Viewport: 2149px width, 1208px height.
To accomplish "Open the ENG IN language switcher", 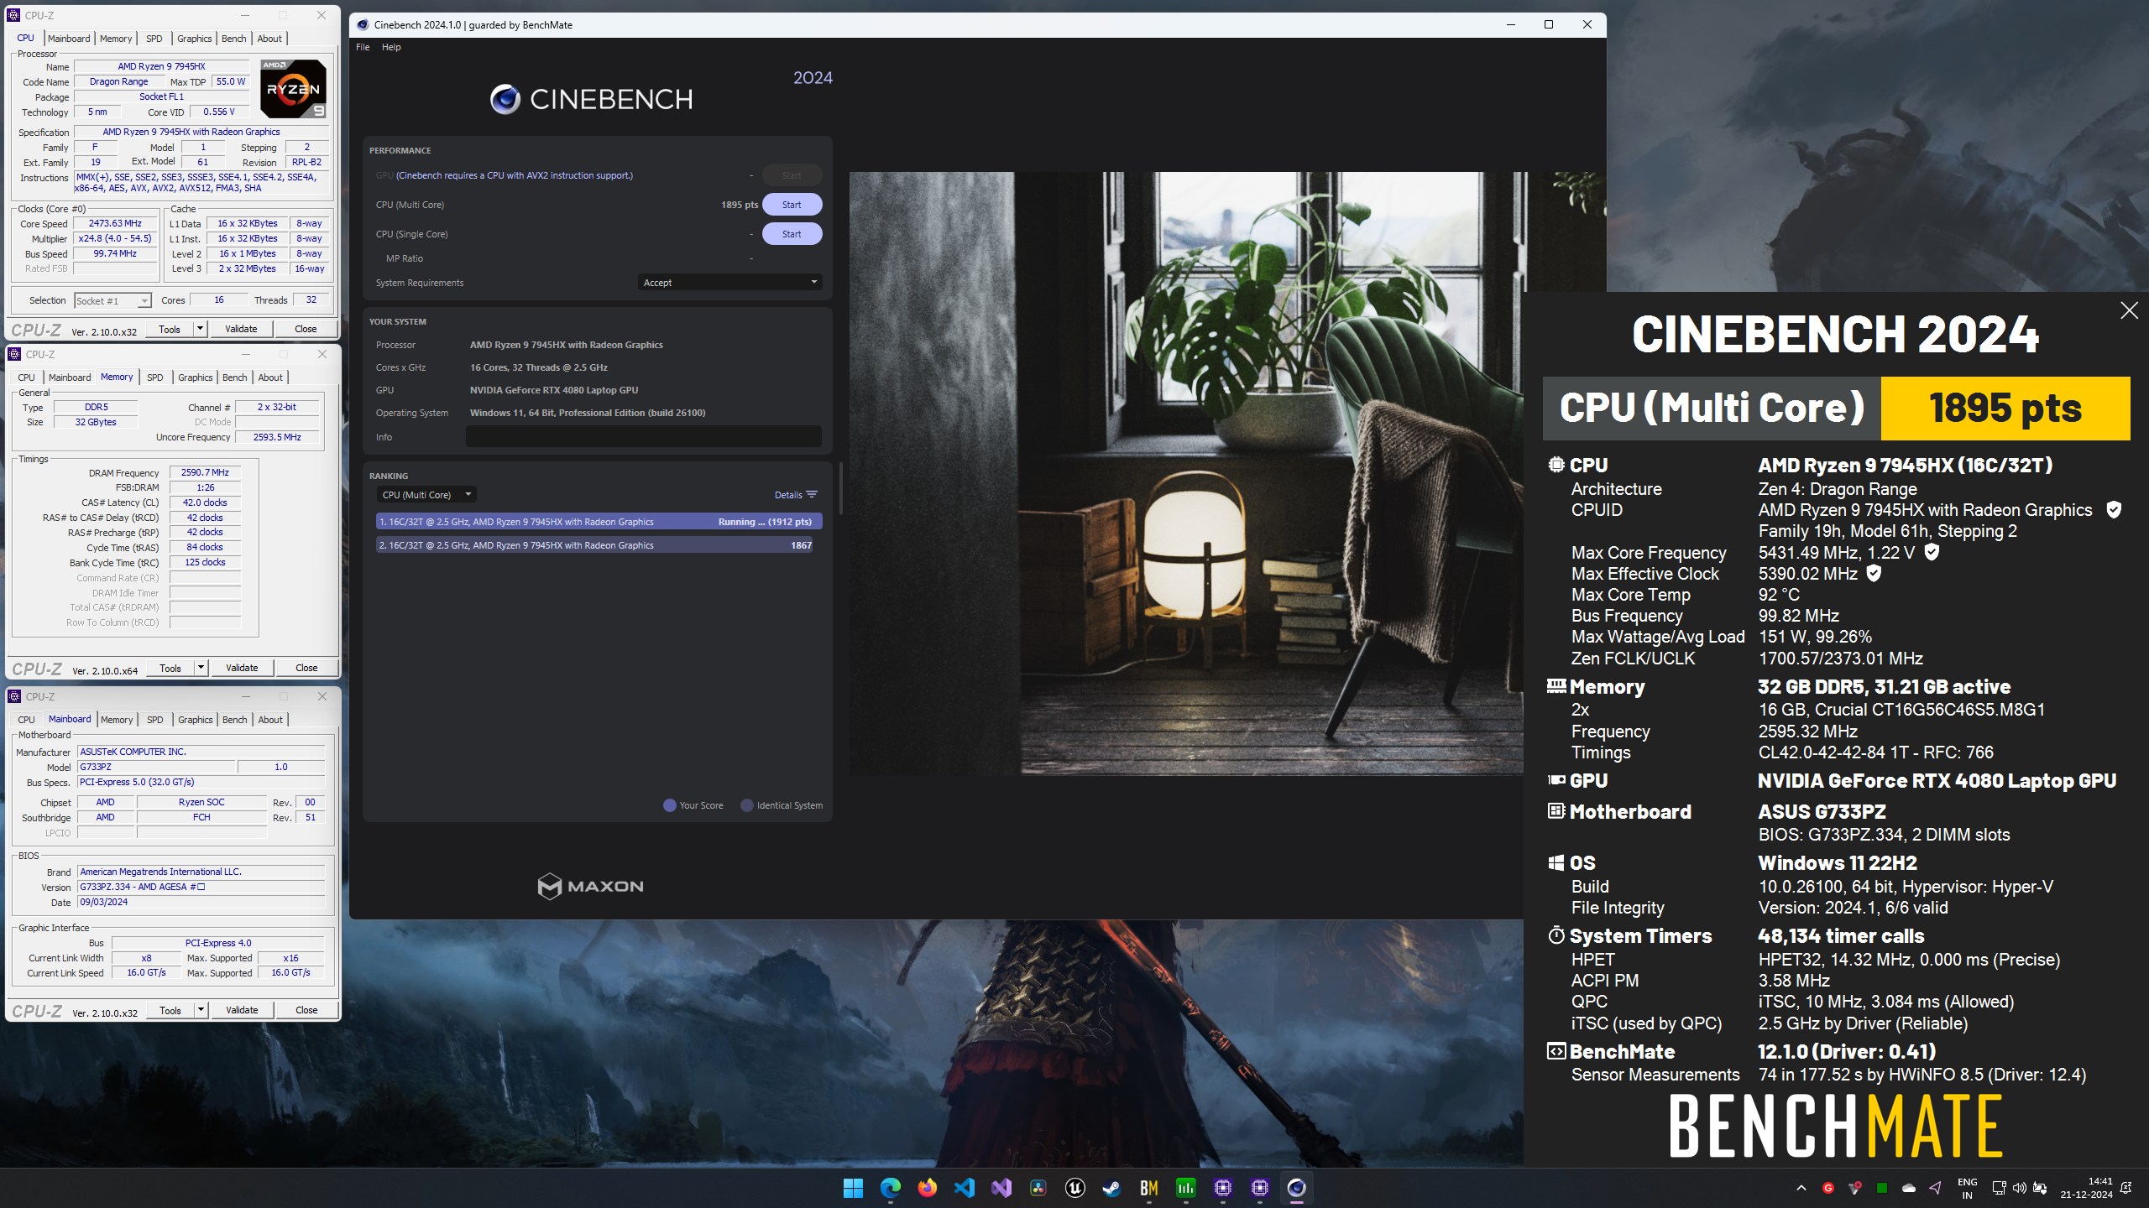I will click(x=1967, y=1188).
